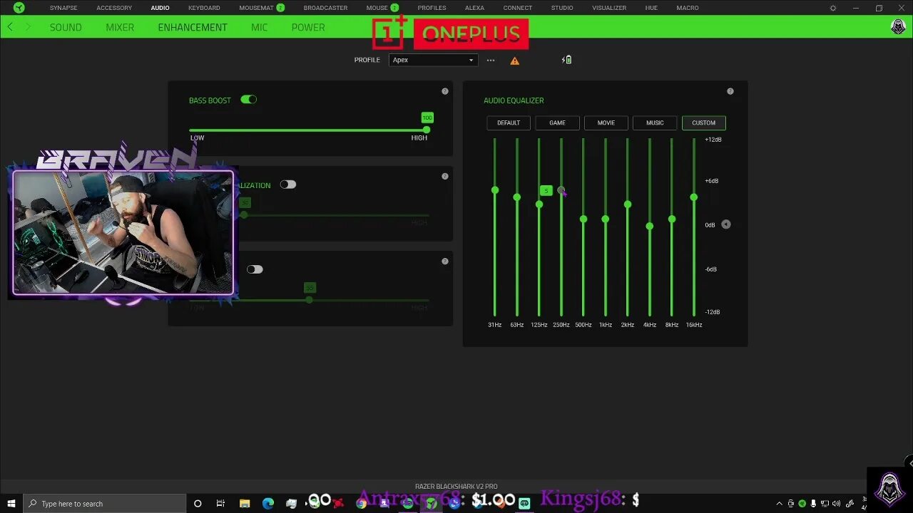913x513 pixels.
Task: Select the MOVIE equalizer preset
Action: pyautogui.click(x=606, y=123)
